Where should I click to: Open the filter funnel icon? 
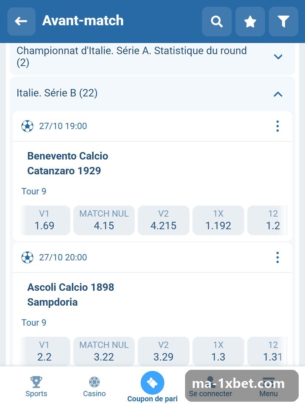[283, 22]
